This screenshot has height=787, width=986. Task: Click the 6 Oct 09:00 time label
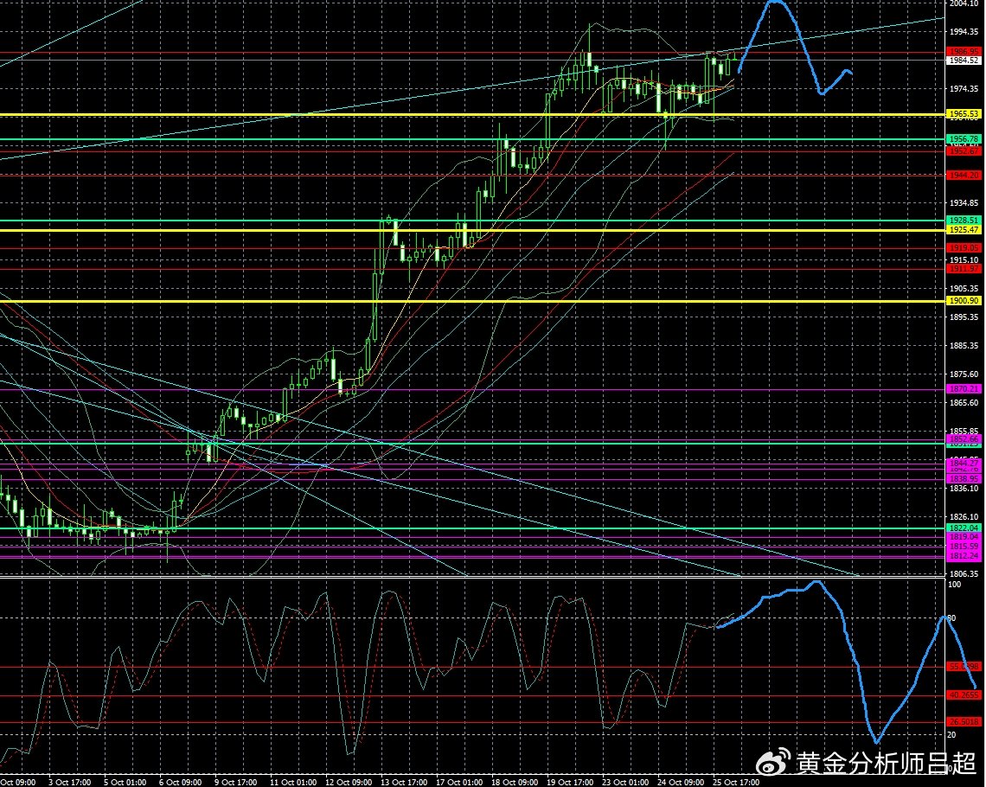181,783
